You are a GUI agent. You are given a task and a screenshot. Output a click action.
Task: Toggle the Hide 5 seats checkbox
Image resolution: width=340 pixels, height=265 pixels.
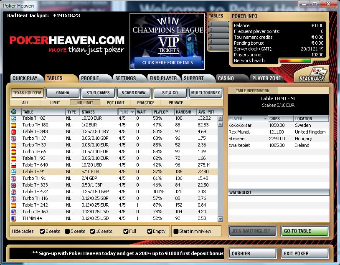(x=67, y=232)
